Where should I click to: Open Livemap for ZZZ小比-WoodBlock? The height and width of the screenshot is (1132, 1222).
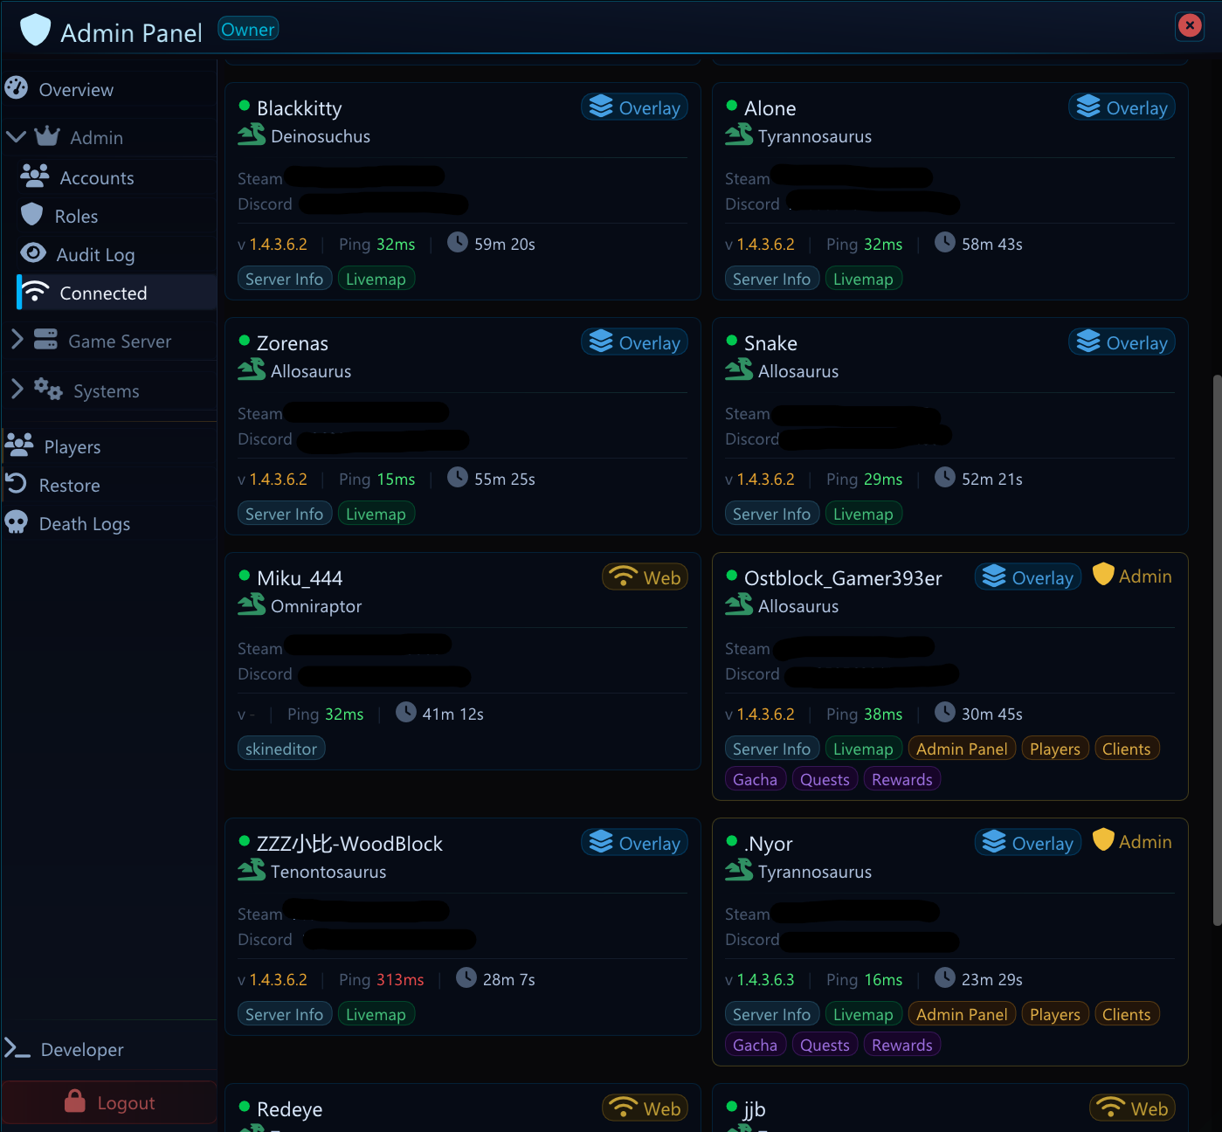(376, 1014)
